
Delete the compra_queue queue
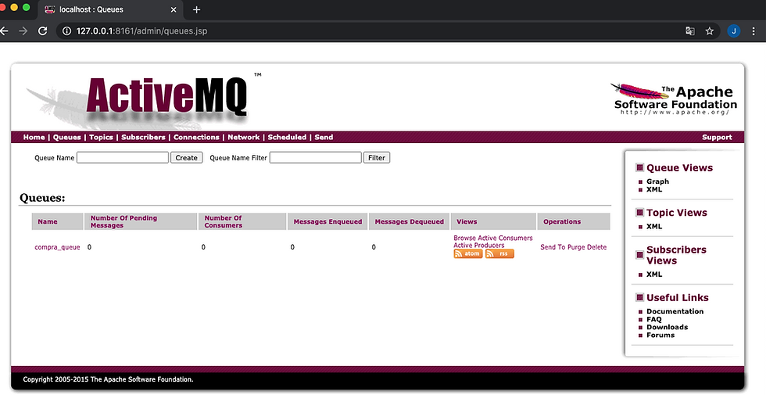(x=597, y=247)
